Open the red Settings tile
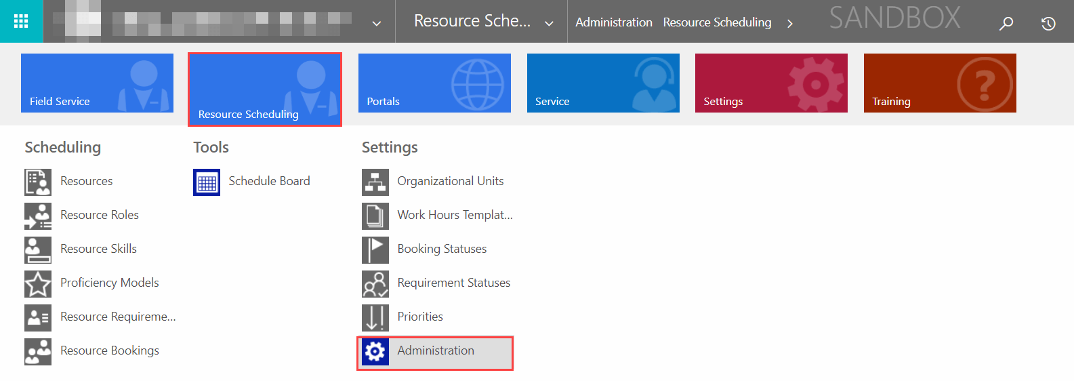The width and height of the screenshot is (1074, 381). point(771,83)
